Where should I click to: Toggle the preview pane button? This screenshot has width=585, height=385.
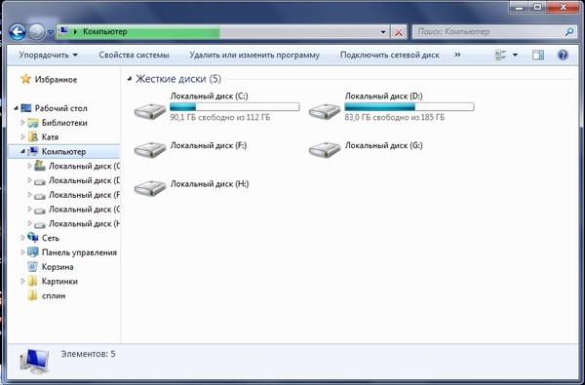point(537,55)
